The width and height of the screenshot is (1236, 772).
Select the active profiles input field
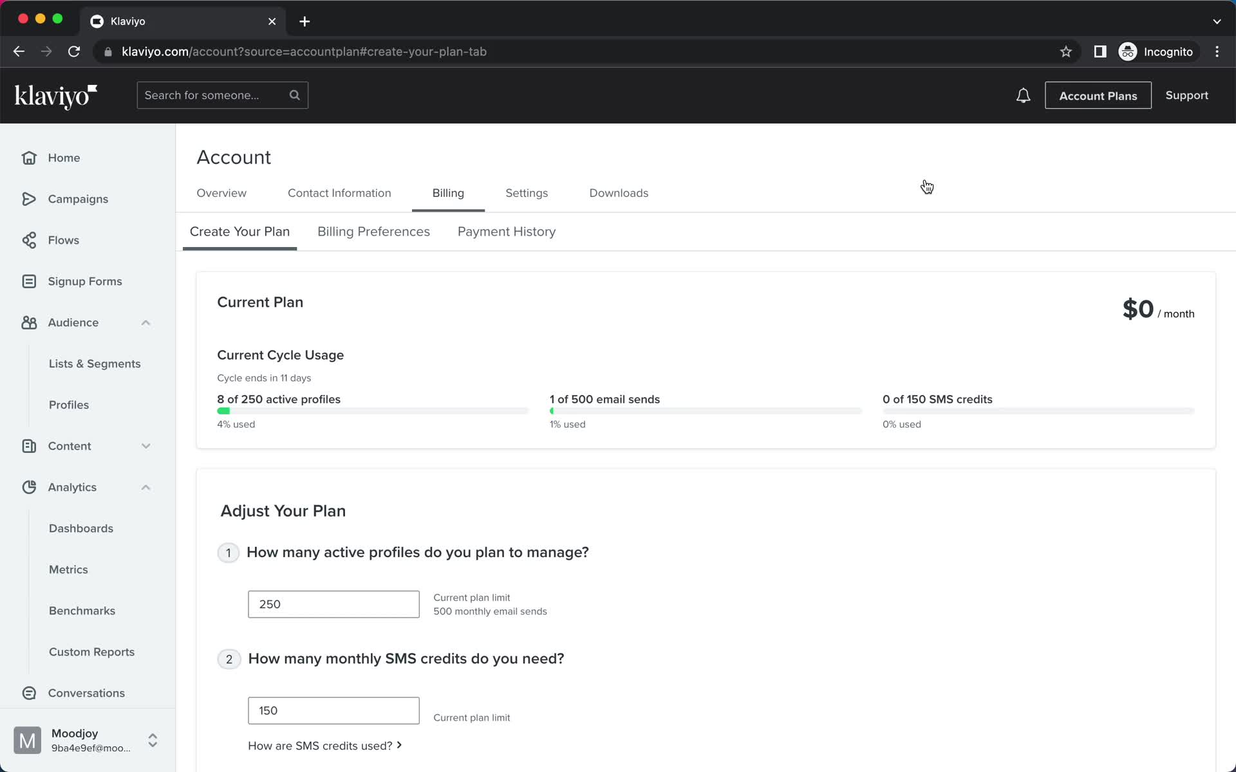[333, 604]
